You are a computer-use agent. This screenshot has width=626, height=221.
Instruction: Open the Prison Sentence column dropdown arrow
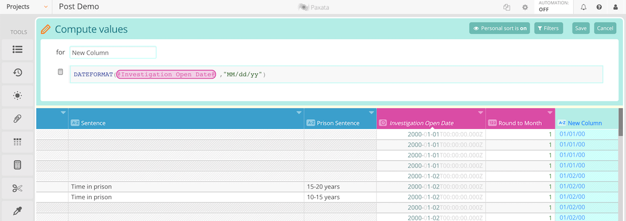point(371,113)
